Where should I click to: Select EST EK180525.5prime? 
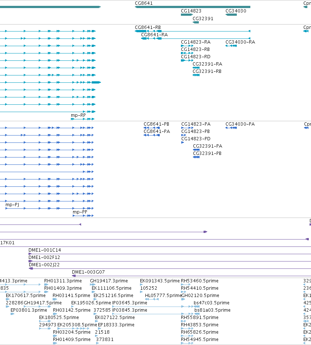point(59,317)
